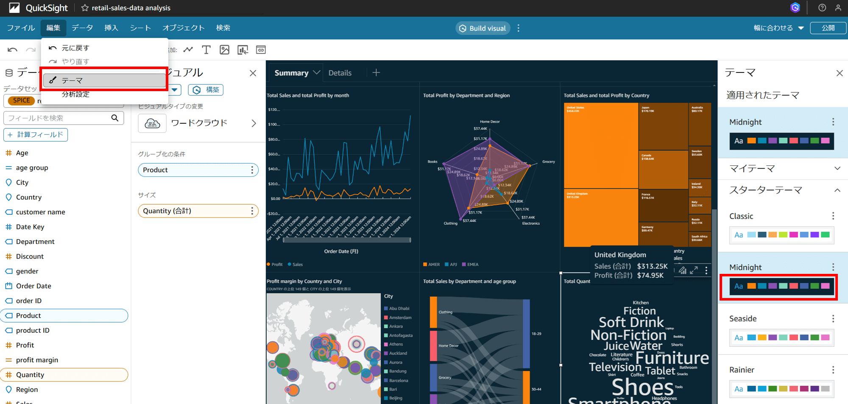This screenshot has height=404, width=848.
Task: Open Rainier theme options menu
Action: coord(833,370)
